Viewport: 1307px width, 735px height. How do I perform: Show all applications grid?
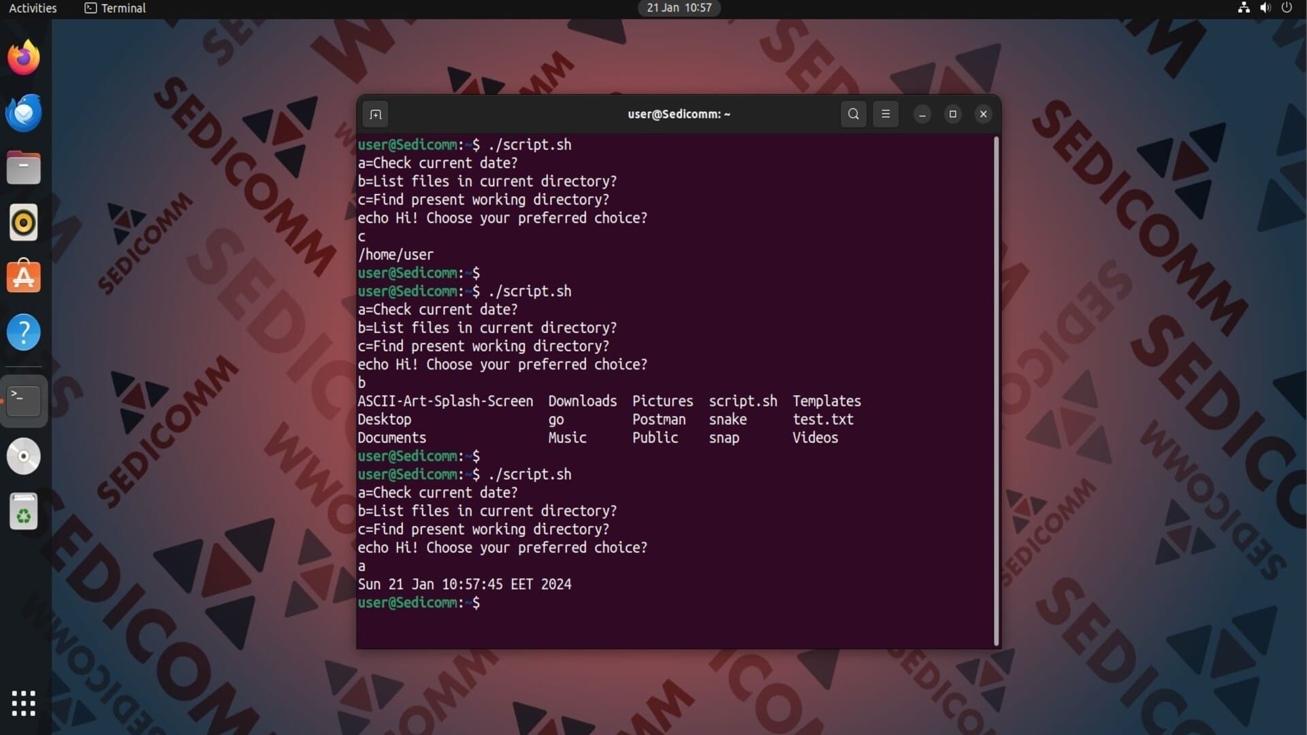(x=24, y=703)
